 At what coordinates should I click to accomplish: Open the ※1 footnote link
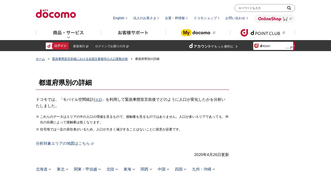coord(98,99)
